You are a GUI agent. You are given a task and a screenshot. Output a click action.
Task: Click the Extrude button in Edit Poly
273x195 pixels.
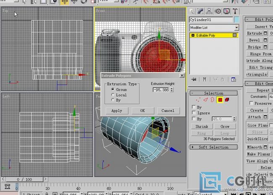pyautogui.click(x=255, y=33)
